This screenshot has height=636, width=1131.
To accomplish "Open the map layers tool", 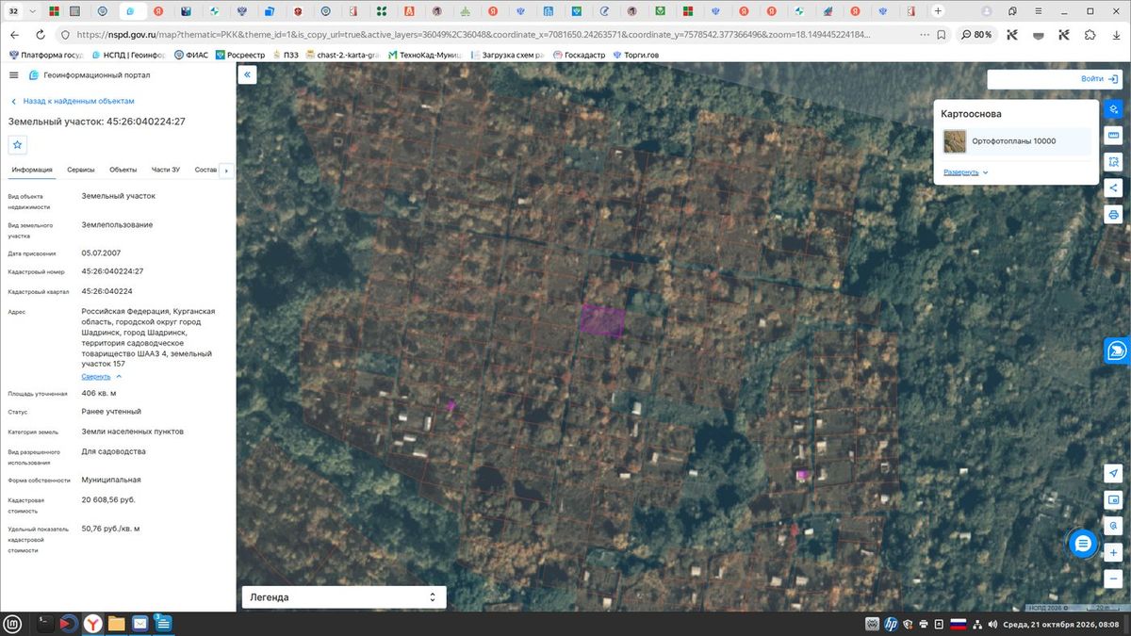I will point(1113,109).
